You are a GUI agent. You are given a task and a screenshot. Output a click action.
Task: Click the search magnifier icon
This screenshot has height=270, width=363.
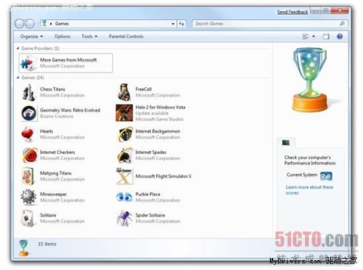pyautogui.click(x=342, y=23)
